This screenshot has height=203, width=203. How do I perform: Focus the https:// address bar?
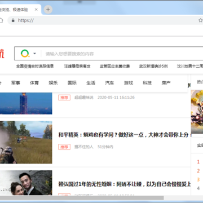105,20
